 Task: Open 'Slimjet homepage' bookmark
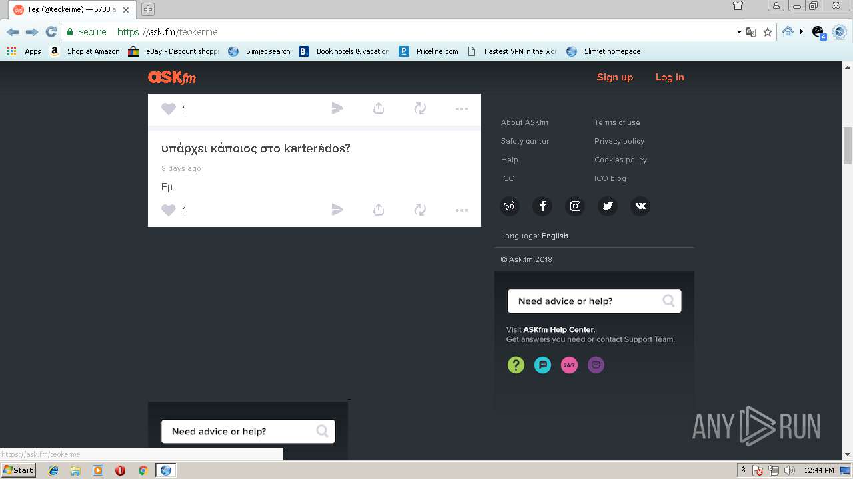click(604, 51)
